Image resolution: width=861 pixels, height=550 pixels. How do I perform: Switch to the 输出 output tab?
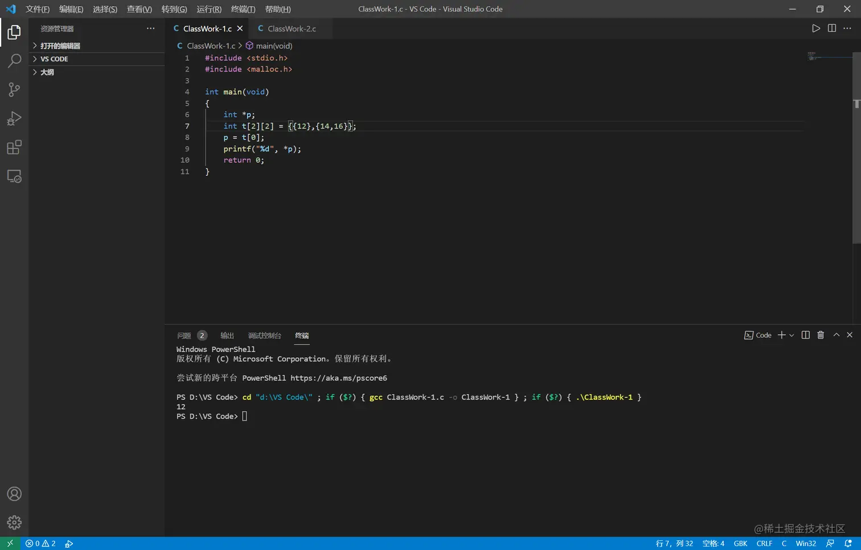click(x=227, y=336)
